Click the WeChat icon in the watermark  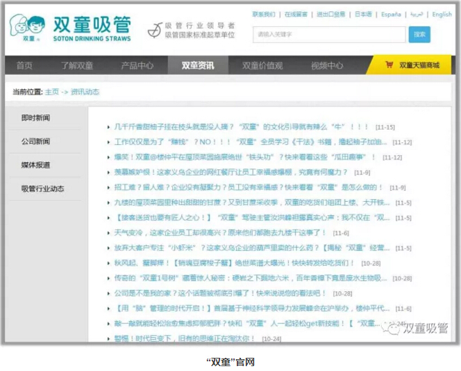[394, 327]
